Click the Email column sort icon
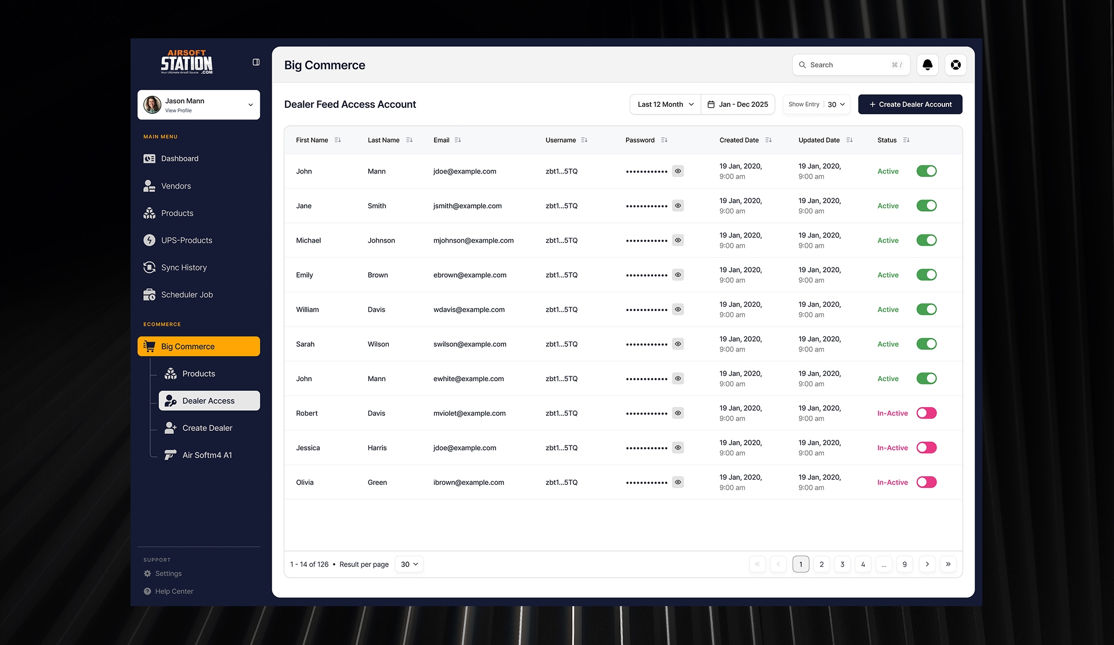The width and height of the screenshot is (1114, 645). pos(458,140)
